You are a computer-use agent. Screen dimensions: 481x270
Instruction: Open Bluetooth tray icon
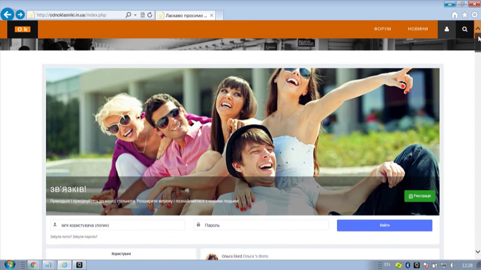click(x=407, y=265)
